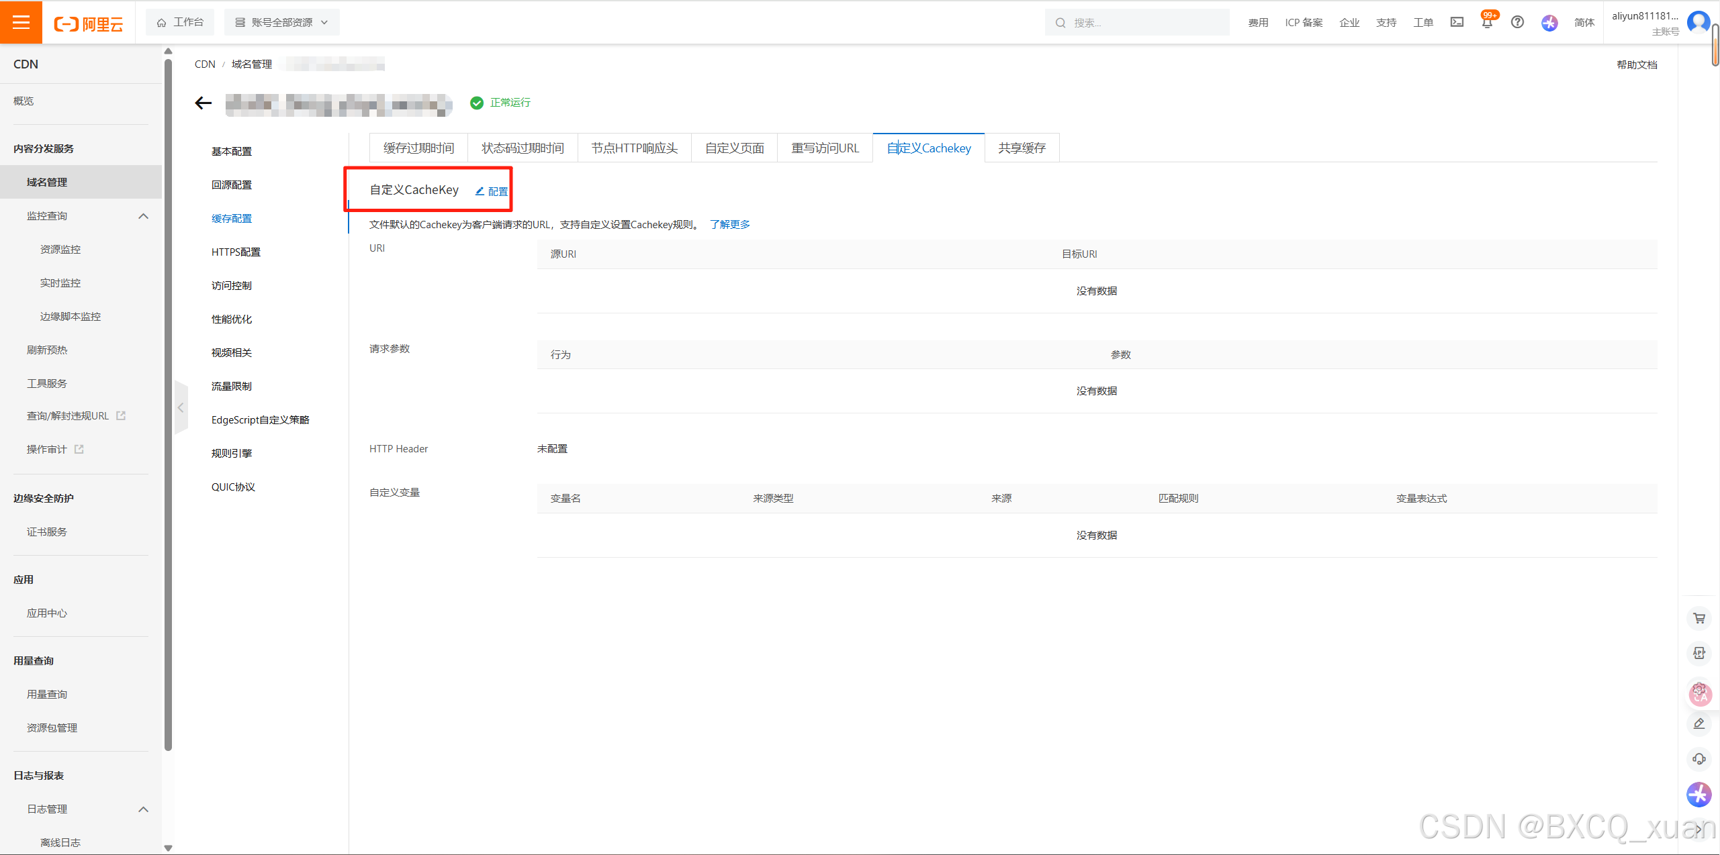This screenshot has width=1720, height=855.
Task: Click the back arrow beside domain name
Action: pyautogui.click(x=203, y=103)
